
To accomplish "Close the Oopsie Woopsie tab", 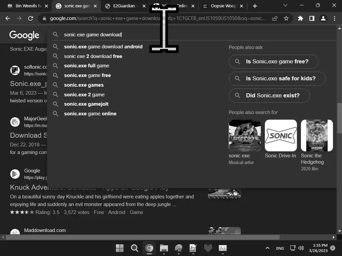I will [x=241, y=6].
